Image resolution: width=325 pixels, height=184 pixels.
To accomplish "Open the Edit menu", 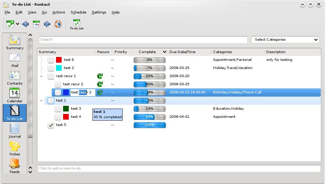I will point(19,12).
